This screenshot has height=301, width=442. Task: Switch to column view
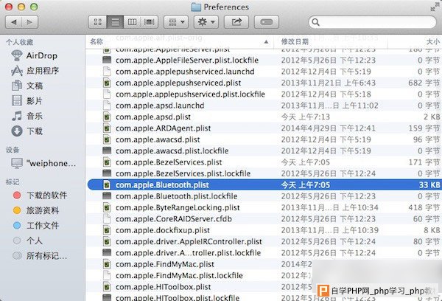coord(132,22)
